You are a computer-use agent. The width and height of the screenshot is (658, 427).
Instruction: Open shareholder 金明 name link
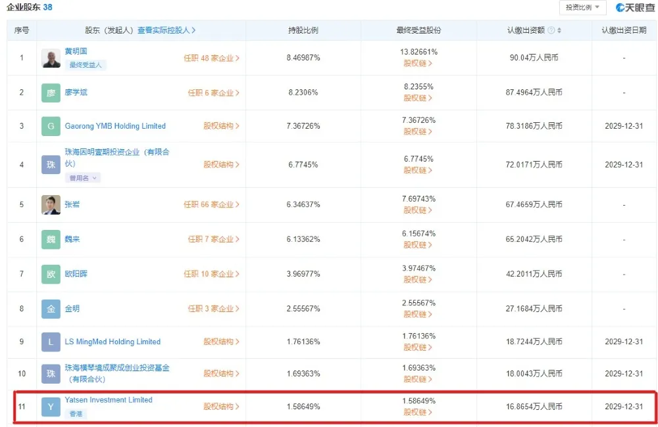[72, 309]
